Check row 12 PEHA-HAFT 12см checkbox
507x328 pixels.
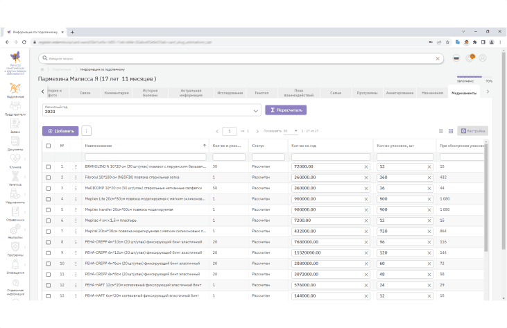coord(48,285)
